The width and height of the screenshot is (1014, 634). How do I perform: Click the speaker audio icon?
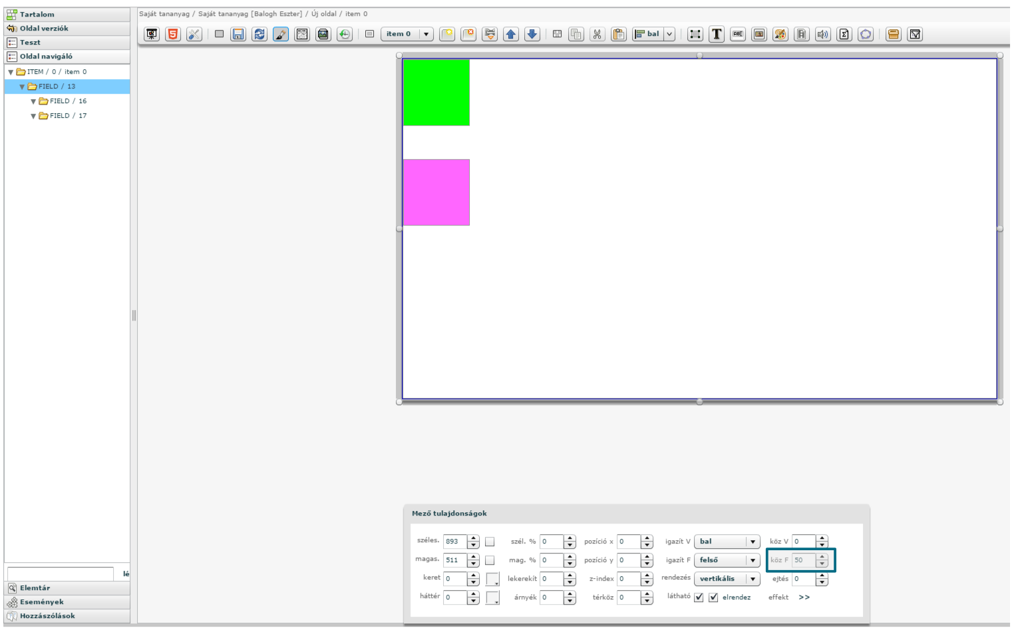click(823, 34)
